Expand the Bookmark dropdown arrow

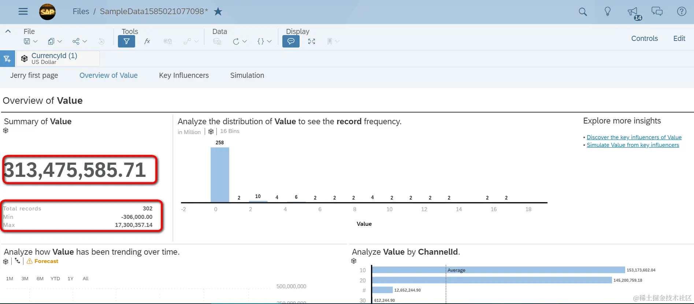click(337, 41)
